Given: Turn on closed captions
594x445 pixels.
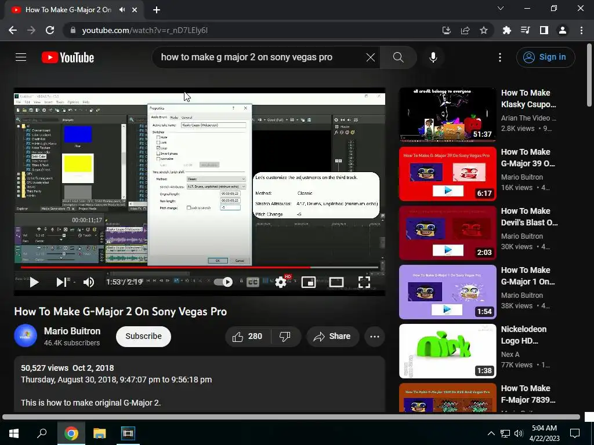Looking at the screenshot, I should pos(253,282).
